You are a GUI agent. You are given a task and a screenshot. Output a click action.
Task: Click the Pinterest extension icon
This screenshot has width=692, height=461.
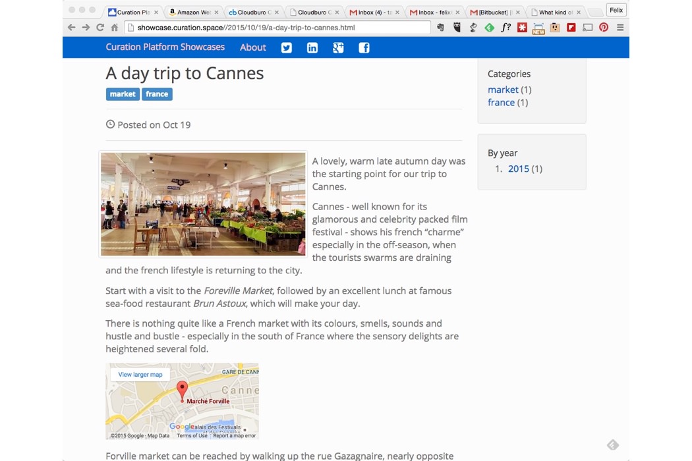tap(604, 28)
